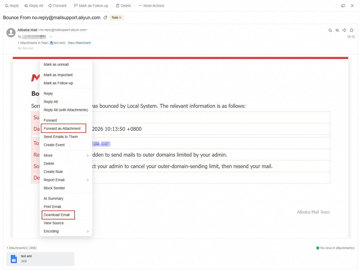Viewport: 361px width, 270px height.
Task: Close the email view
Action: coord(352,6)
